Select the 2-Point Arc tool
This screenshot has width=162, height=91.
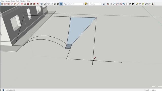click(x=15, y=4)
